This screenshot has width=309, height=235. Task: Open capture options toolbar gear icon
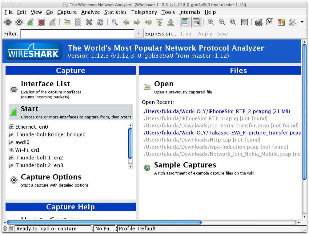tap(19, 22)
